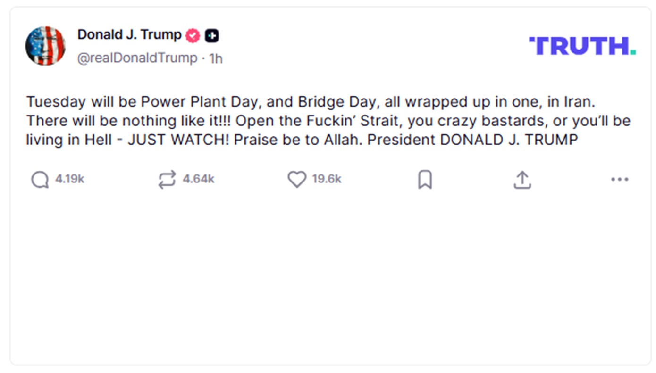Image resolution: width=656 pixels, height=373 pixels.
Task: Bookmark this post
Action: [x=425, y=180]
